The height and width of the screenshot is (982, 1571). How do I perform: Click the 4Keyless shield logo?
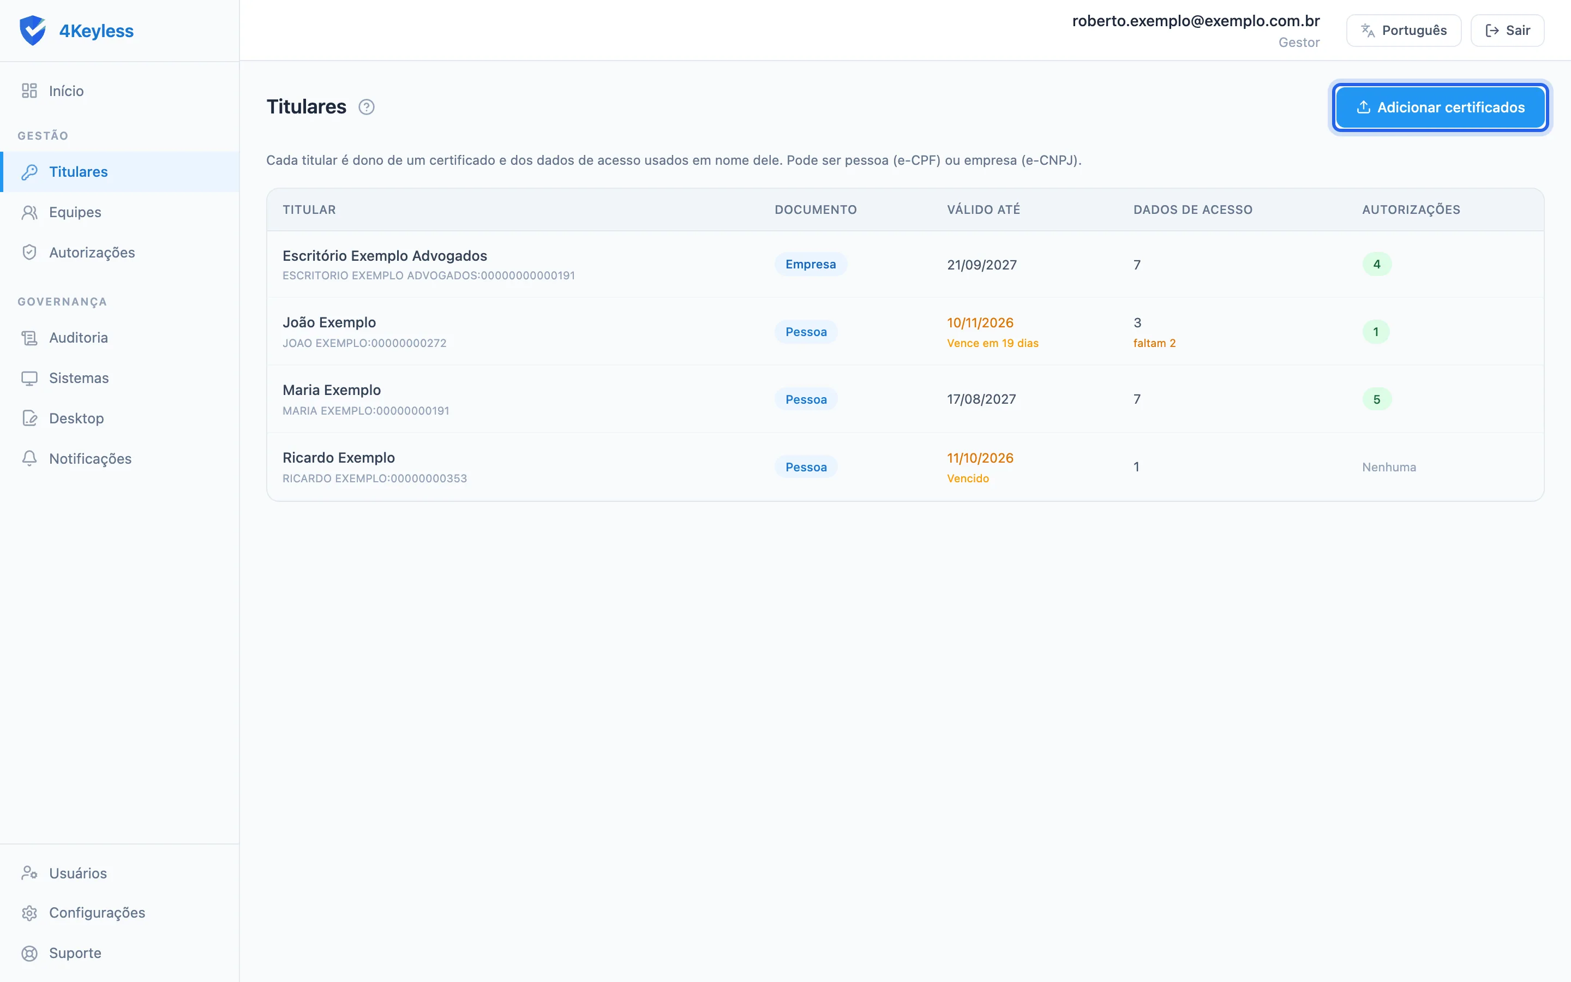pos(33,31)
